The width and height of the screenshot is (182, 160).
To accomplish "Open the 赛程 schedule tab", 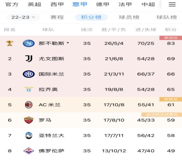I will pos(57,17).
